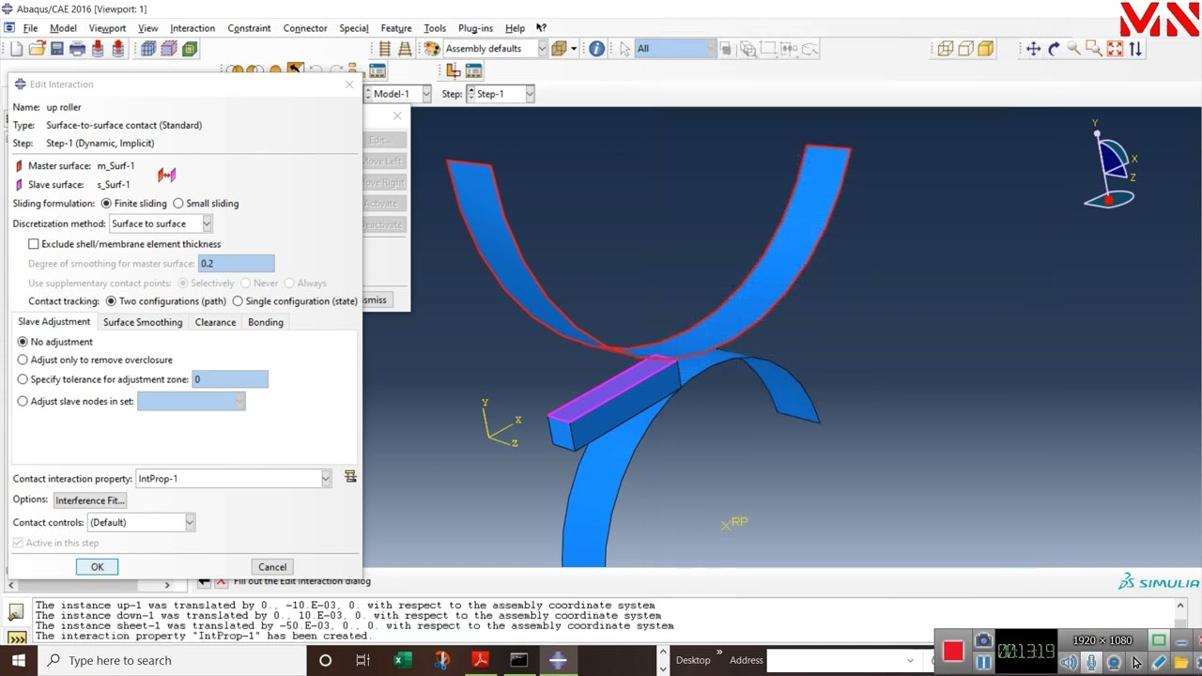
Task: Select Finite sliding option
Action: tap(106, 204)
